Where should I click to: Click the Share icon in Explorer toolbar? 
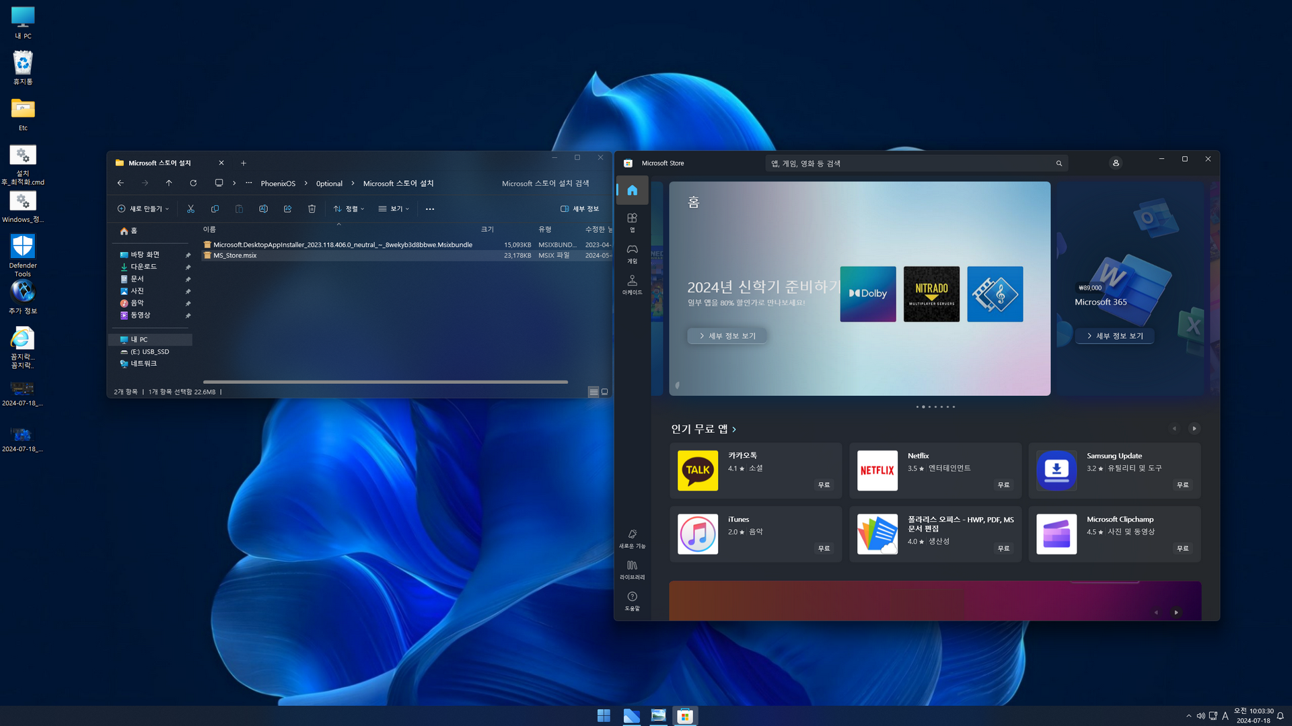click(x=287, y=209)
